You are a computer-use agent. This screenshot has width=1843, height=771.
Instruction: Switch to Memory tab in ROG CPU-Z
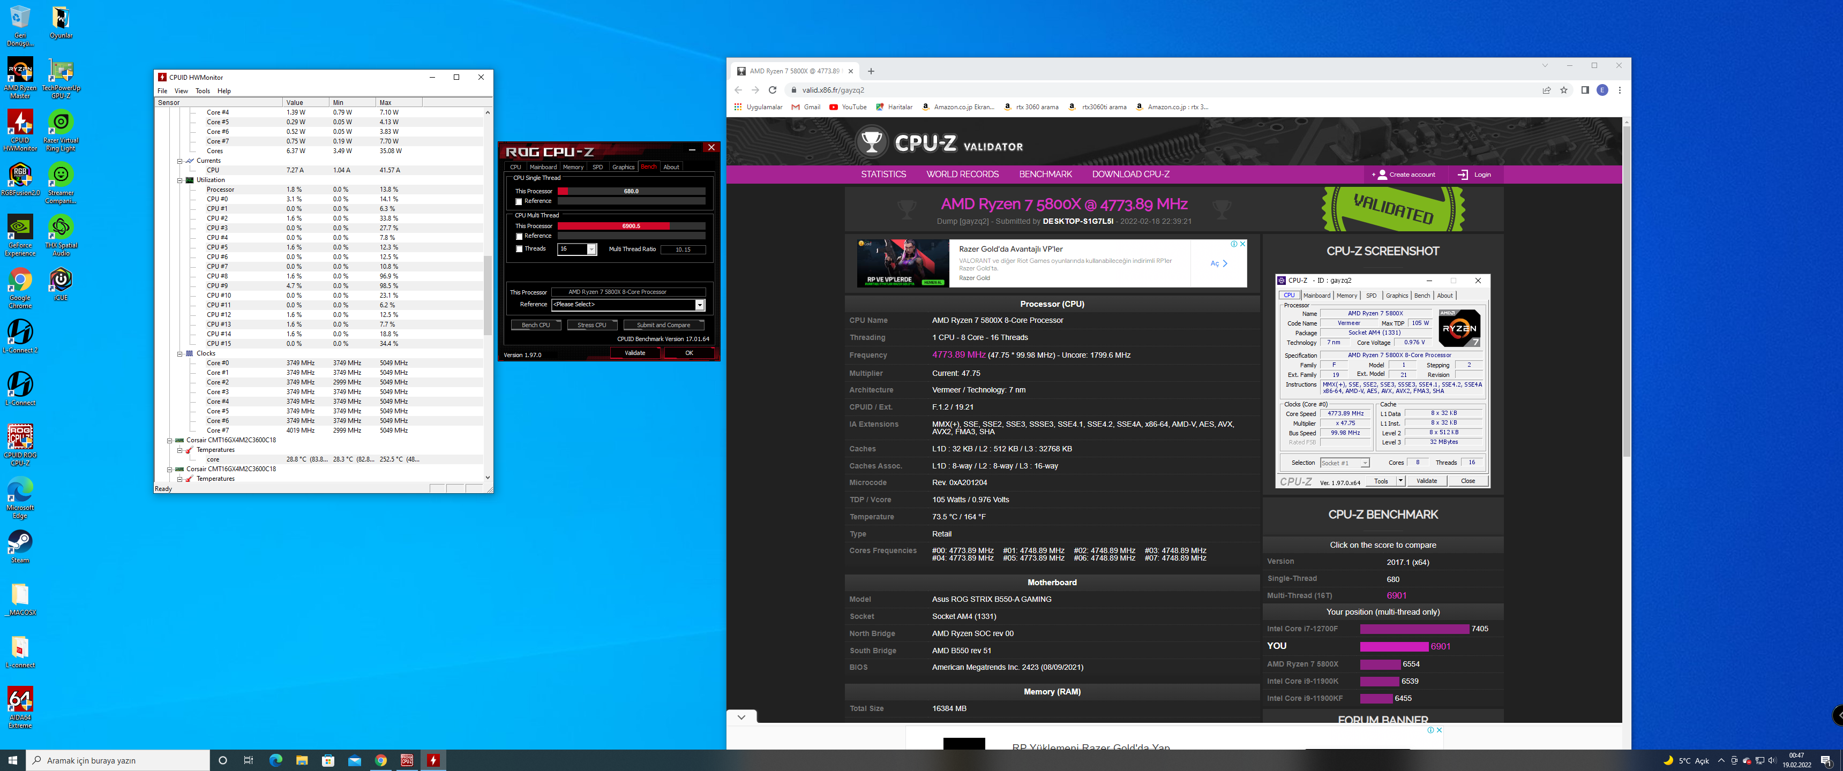[x=573, y=167]
